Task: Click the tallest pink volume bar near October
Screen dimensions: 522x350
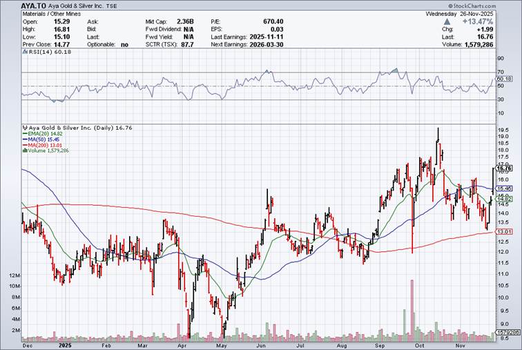Action: [x=412, y=311]
